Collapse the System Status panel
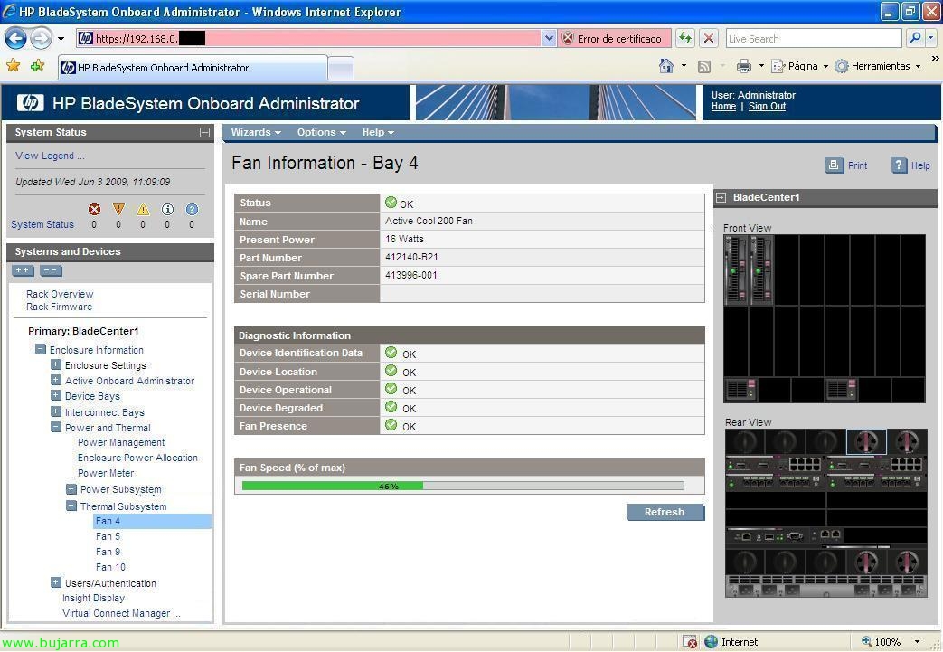 [x=204, y=132]
